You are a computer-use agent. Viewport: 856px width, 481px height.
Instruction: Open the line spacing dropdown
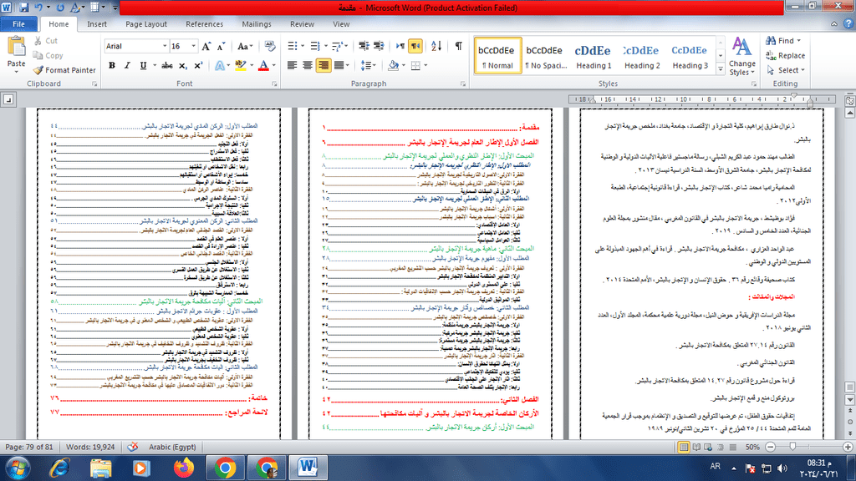click(x=369, y=65)
